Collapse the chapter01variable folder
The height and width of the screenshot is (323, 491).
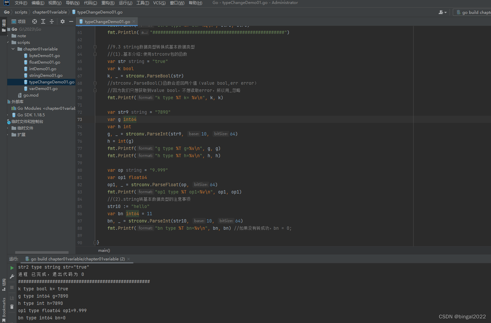13,49
